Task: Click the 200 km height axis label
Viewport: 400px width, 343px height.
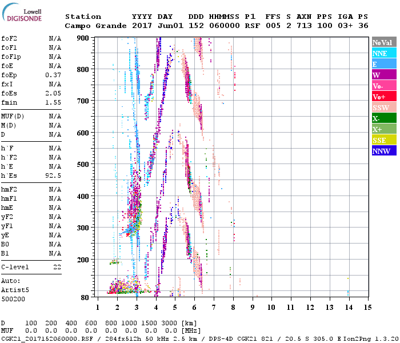Action: tap(83, 260)
